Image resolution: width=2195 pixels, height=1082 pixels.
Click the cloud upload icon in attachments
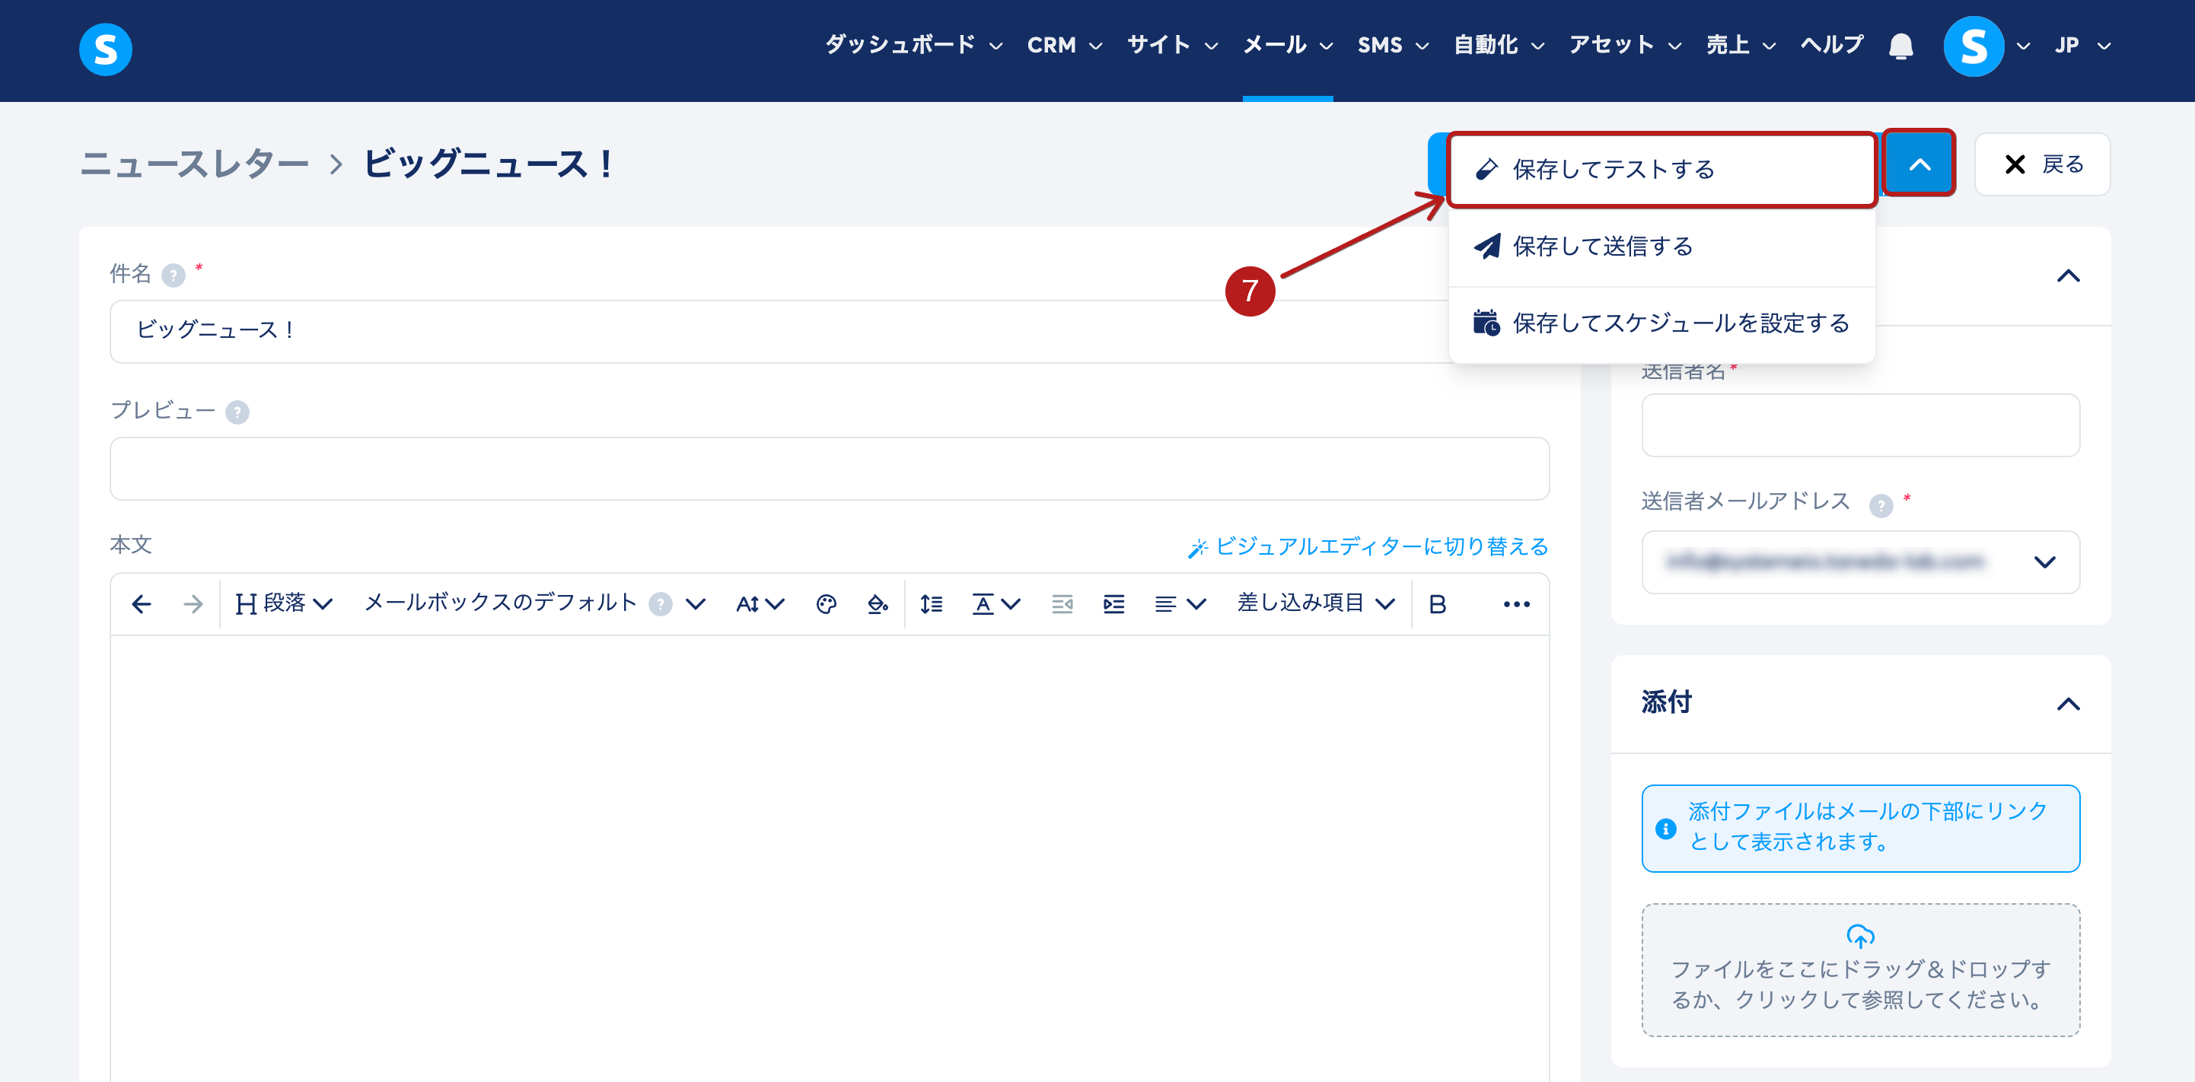click(1860, 935)
